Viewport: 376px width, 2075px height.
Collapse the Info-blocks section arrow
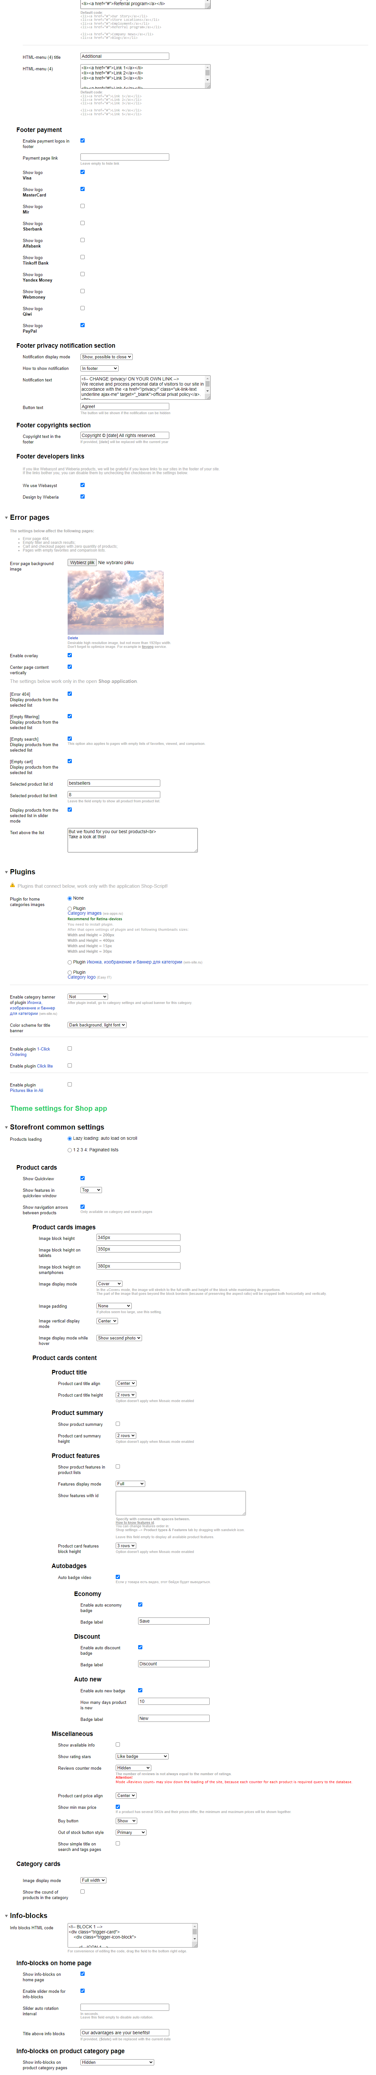(6, 1915)
